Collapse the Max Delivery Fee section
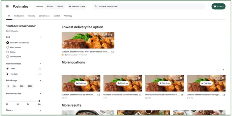232x116 pixels. click(x=40, y=94)
